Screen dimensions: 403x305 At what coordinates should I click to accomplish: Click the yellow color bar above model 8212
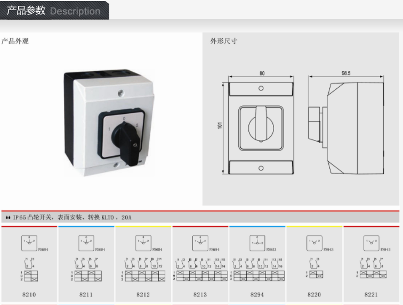click(143, 227)
